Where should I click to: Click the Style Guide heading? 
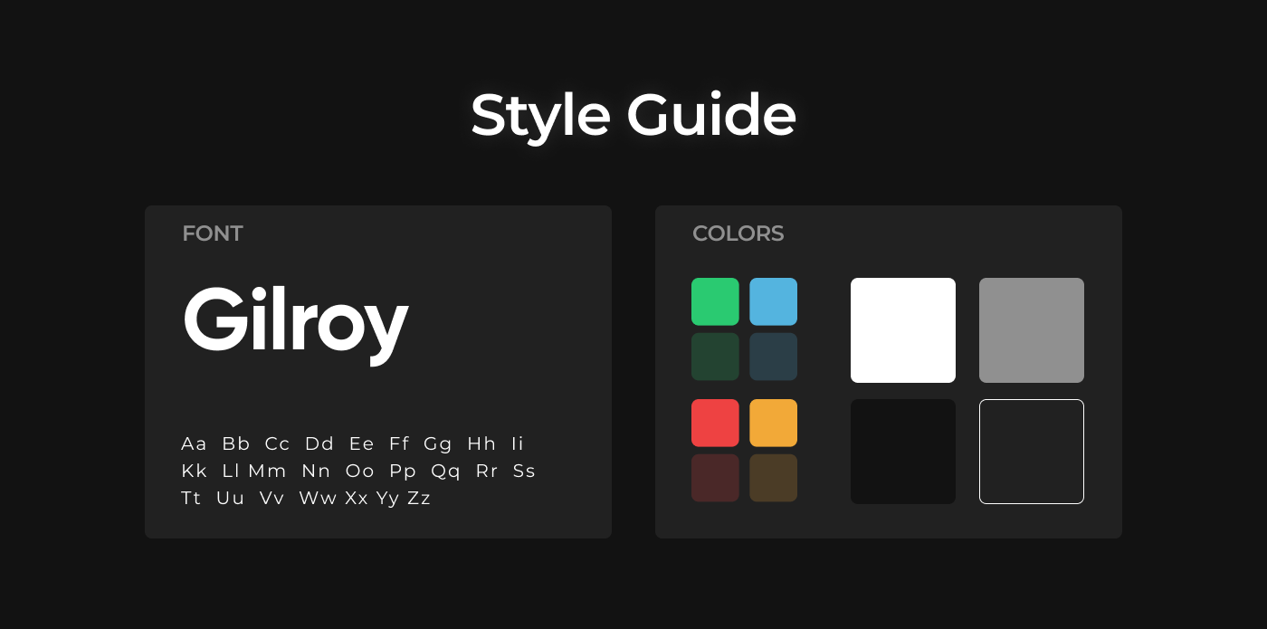pyautogui.click(x=633, y=116)
